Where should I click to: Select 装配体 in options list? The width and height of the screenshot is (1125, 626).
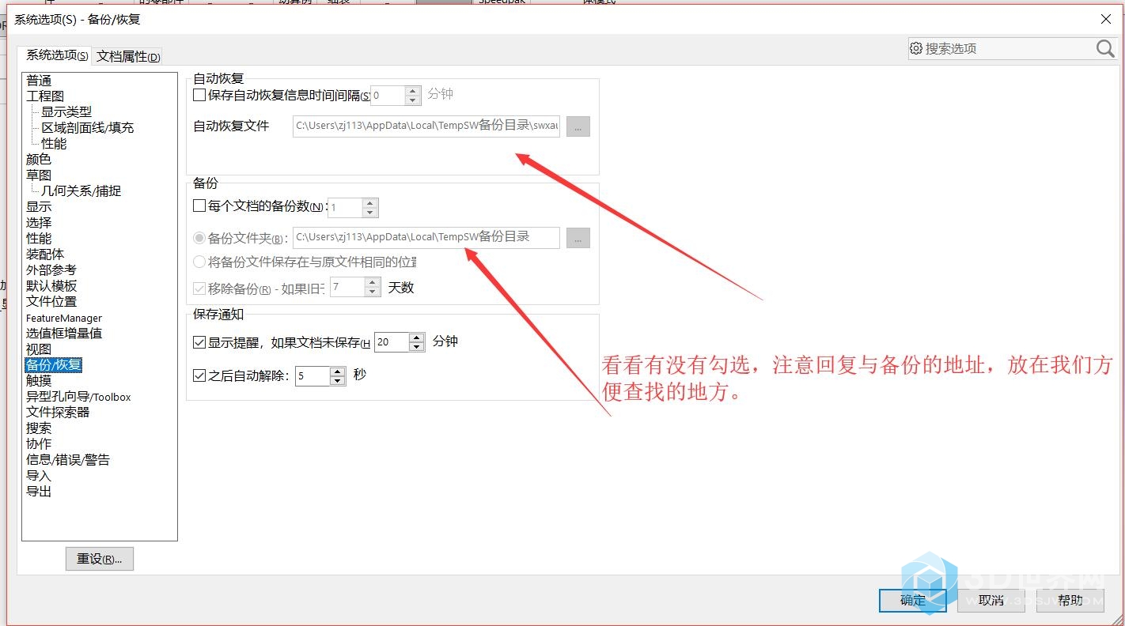[x=45, y=255]
